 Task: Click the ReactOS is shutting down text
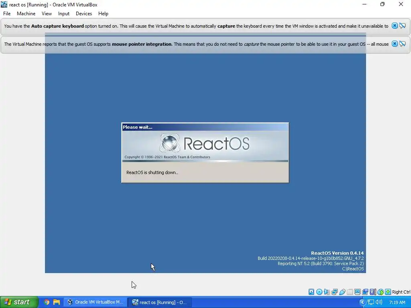tap(152, 172)
